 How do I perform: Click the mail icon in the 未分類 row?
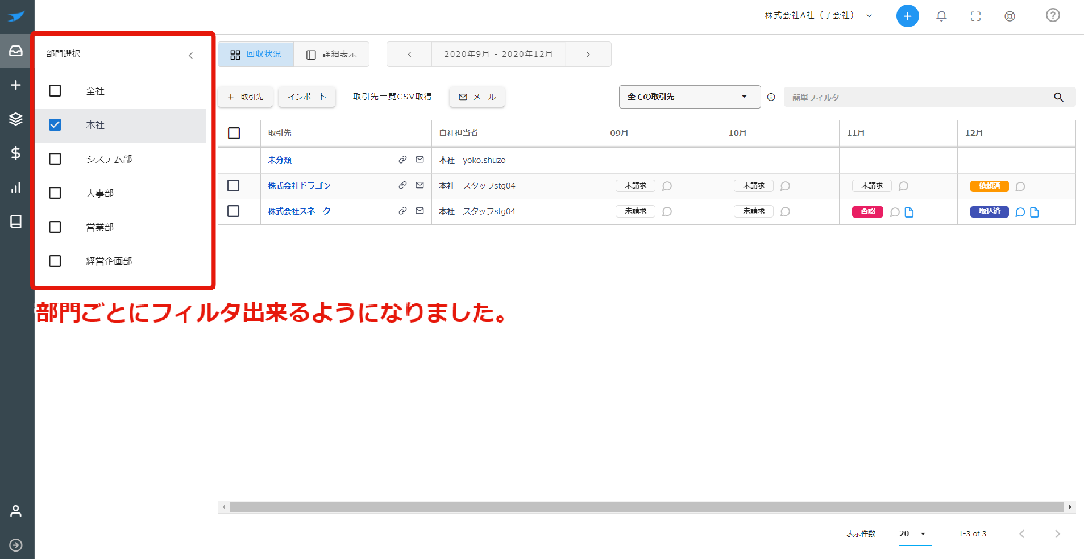pos(420,160)
